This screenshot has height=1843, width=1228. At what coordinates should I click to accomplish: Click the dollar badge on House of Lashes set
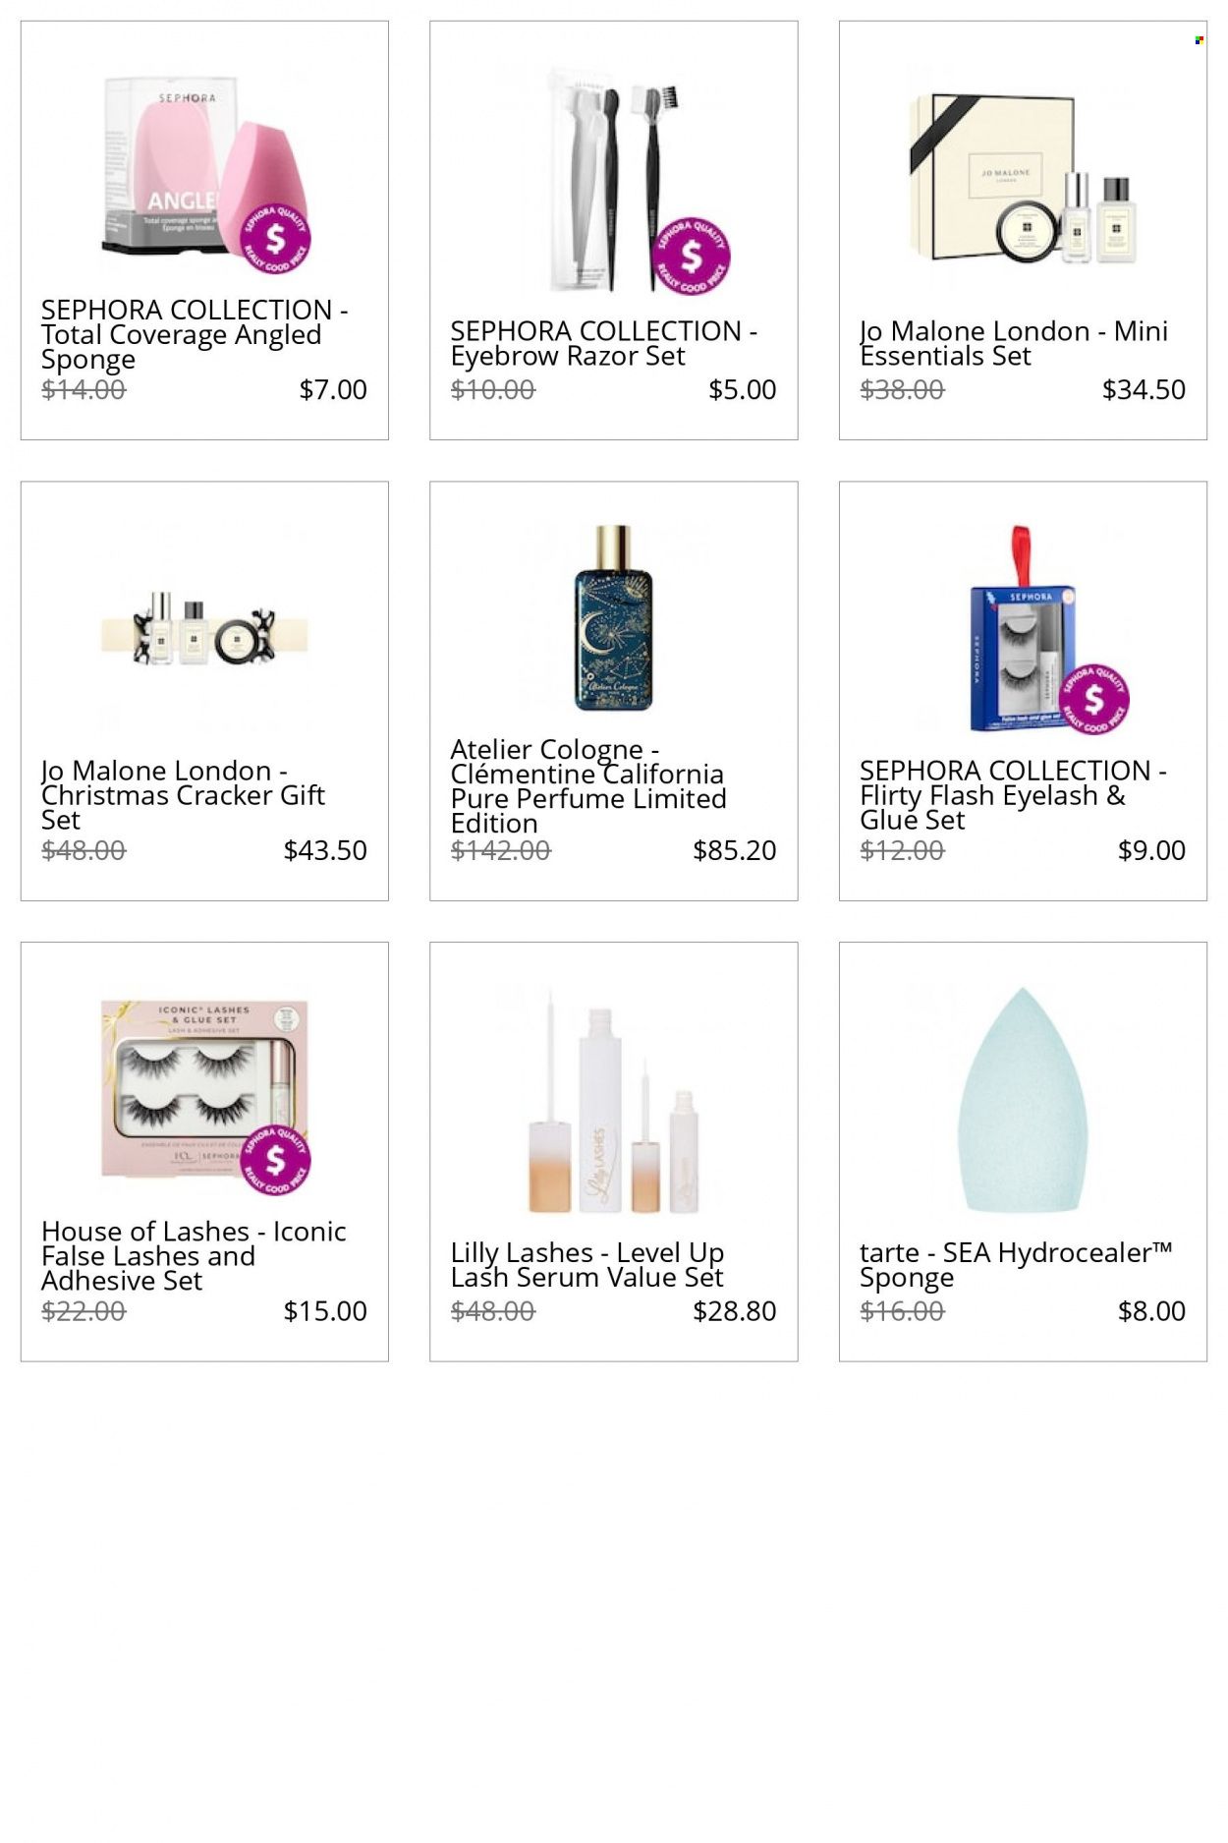[275, 1160]
